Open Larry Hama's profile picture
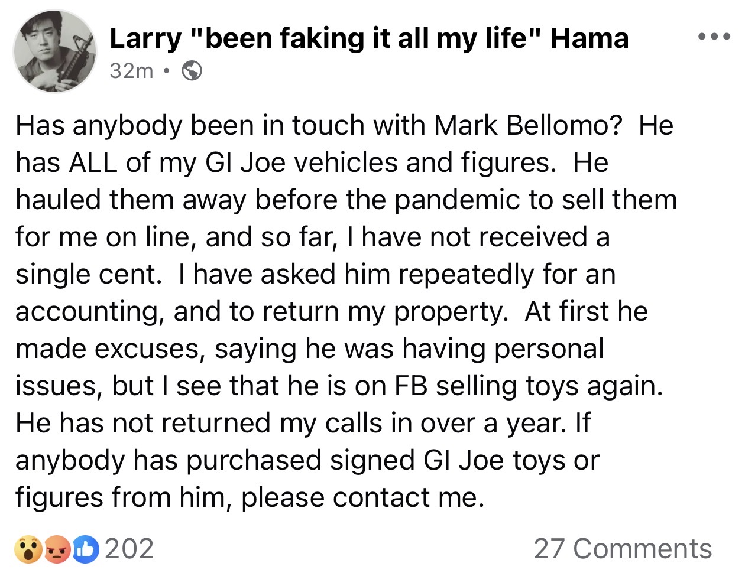The height and width of the screenshot is (573, 745). (x=54, y=51)
